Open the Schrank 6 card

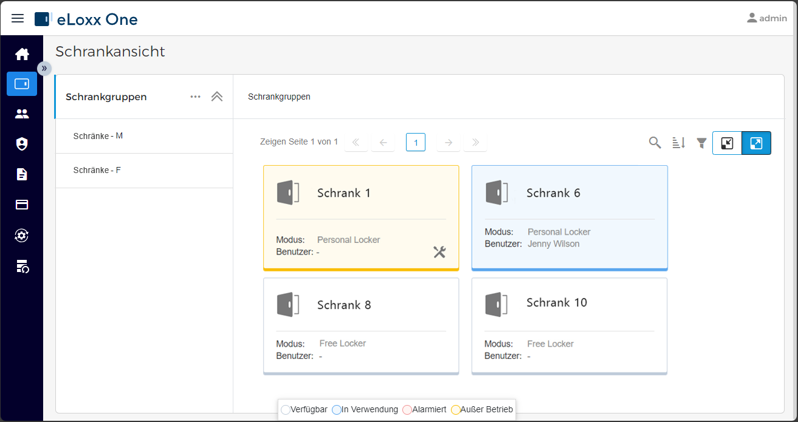coord(569,217)
